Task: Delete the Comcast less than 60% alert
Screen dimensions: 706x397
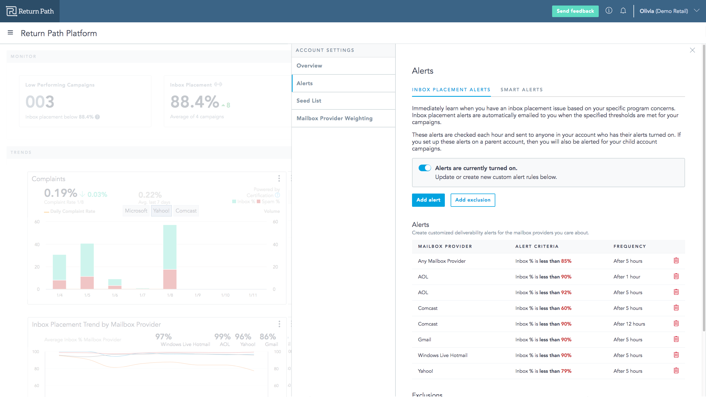Action: point(676,308)
